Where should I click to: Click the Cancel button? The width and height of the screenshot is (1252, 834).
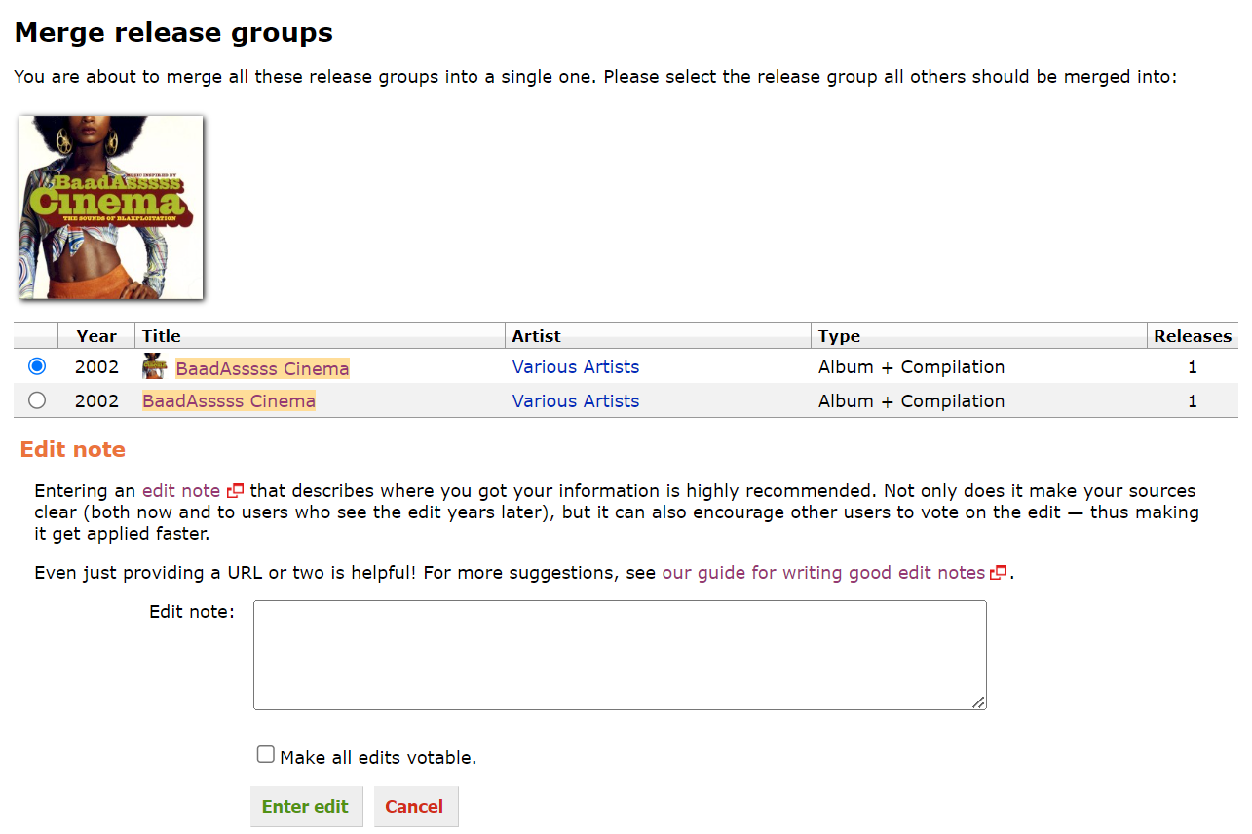coord(414,807)
